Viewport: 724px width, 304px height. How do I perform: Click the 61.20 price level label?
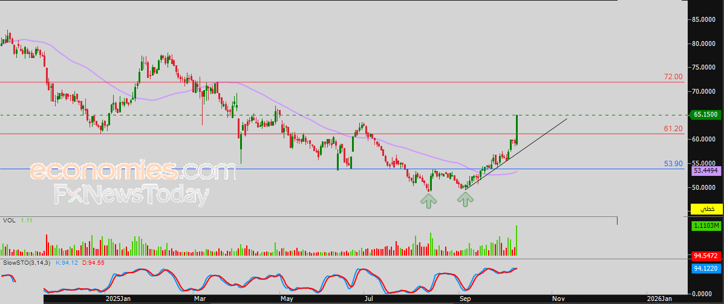coord(673,129)
